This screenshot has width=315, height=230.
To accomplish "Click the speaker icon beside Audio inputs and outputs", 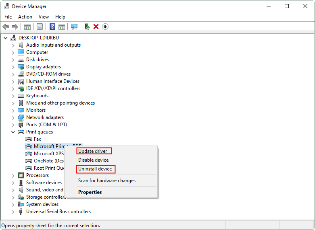I will [21, 45].
